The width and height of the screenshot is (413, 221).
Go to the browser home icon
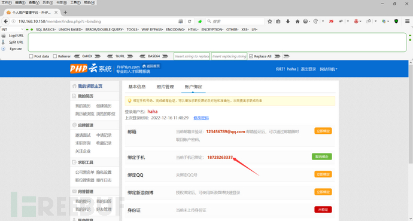tap(297, 22)
